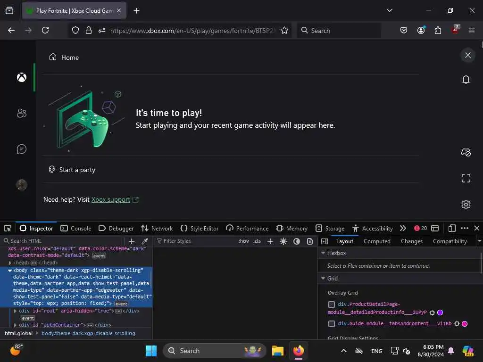Switch to the Console tab
The width and height of the screenshot is (483, 362).
pos(76,229)
